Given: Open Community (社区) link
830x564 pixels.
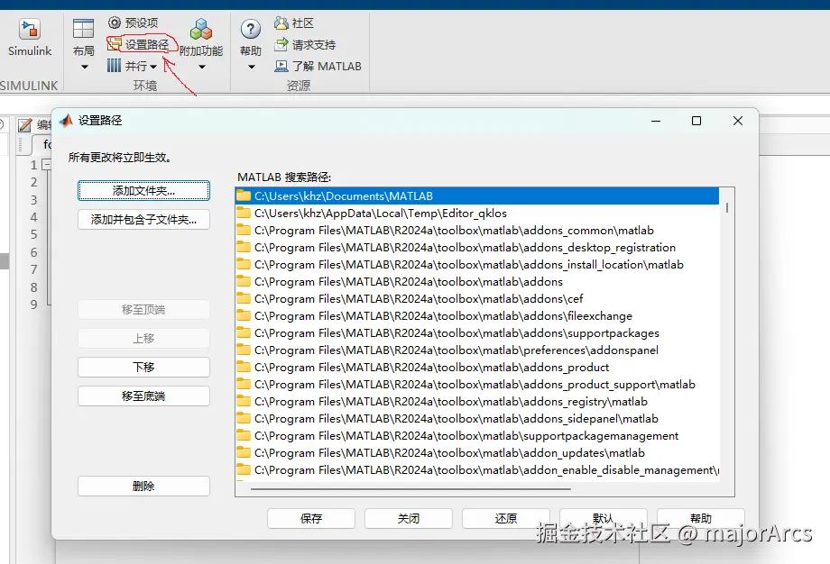Looking at the screenshot, I should click(294, 23).
